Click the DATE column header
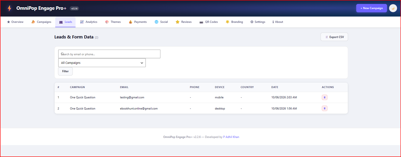 (275, 87)
